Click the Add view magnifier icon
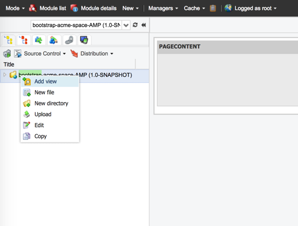The height and width of the screenshot is (226, 298). 27,82
